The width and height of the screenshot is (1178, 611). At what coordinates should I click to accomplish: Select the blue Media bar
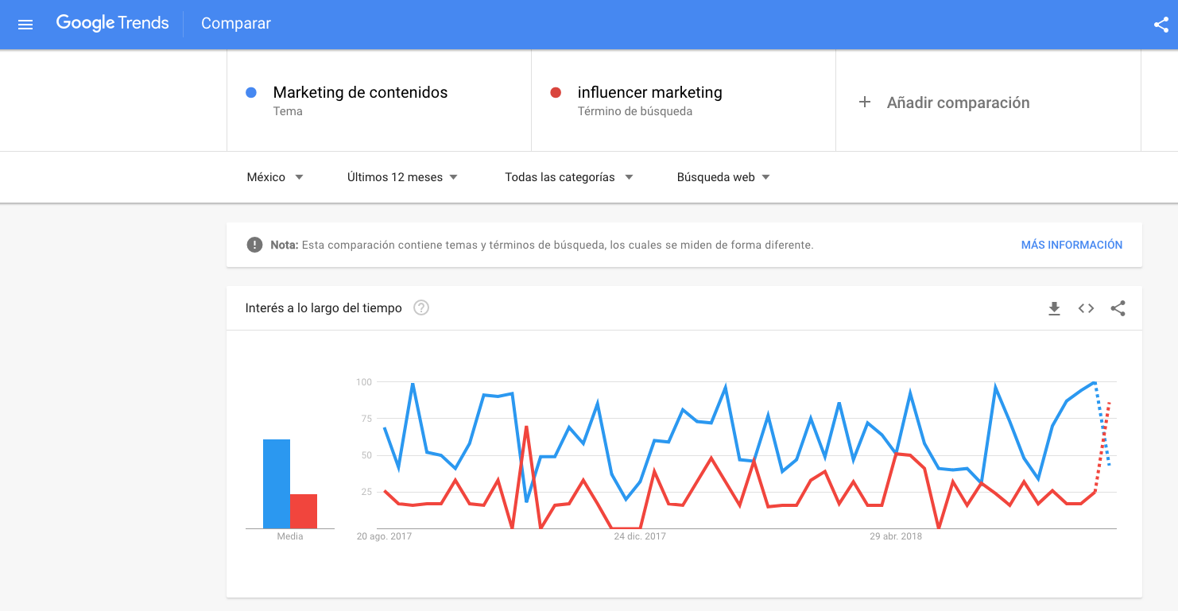277,481
